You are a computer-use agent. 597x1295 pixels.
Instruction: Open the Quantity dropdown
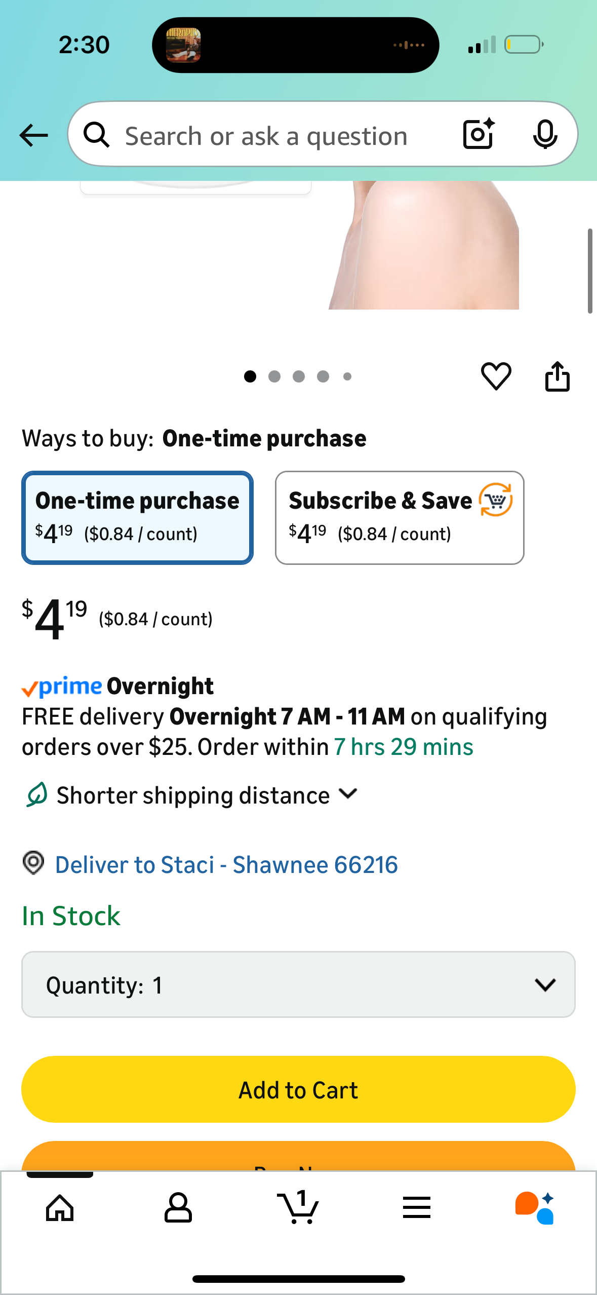[x=298, y=984]
